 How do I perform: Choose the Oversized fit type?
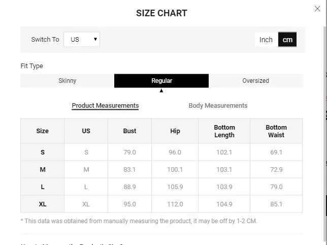[255, 81]
